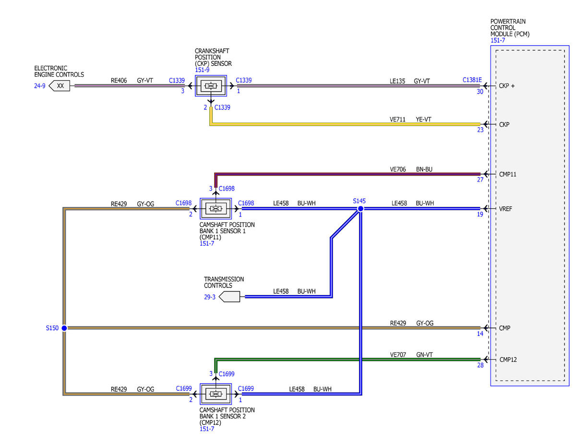Select the CMP11 camshaft sensor symbol
The width and height of the screenshot is (576, 445).
point(216,209)
